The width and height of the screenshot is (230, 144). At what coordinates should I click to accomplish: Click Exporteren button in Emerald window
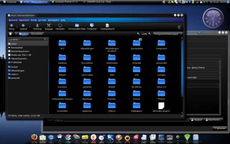214,120
